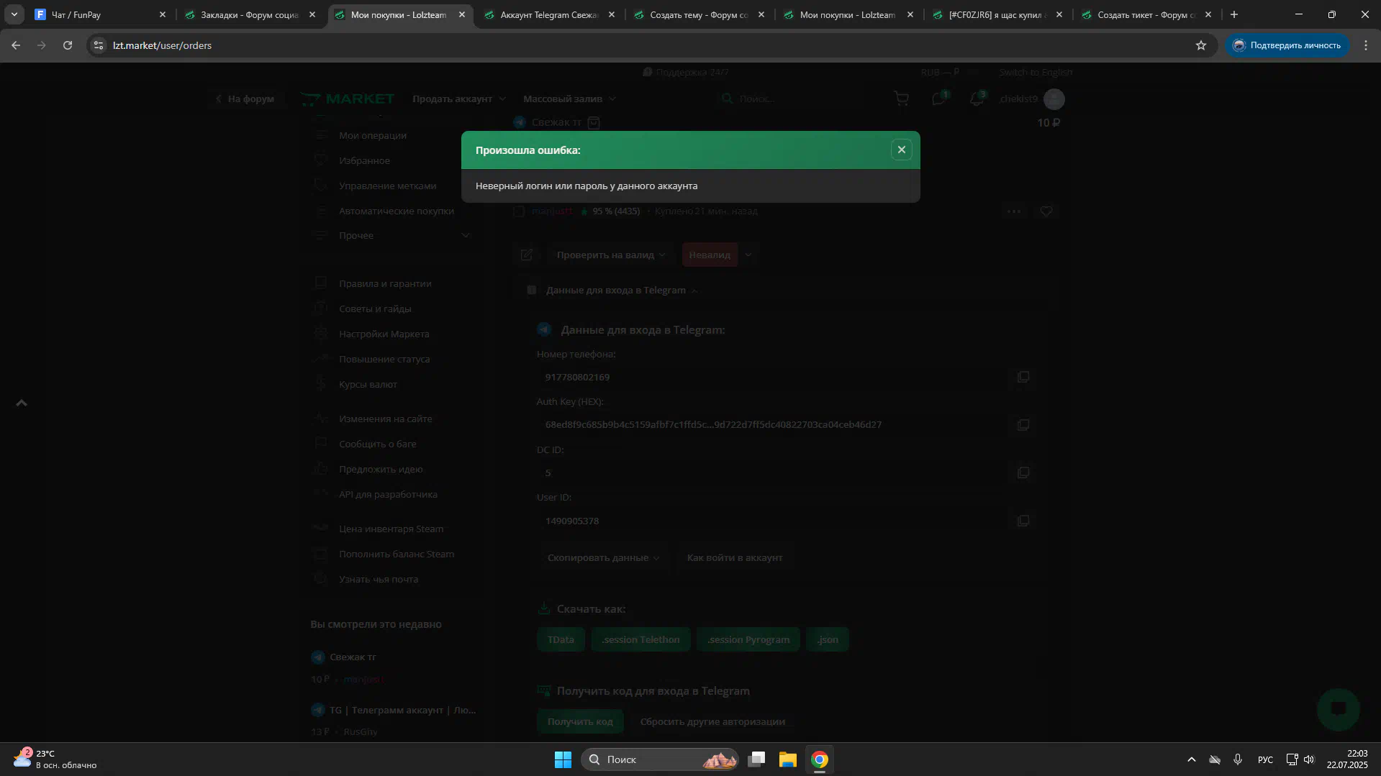Click the scroll-to-top arrow on left edge
This screenshot has height=776, width=1381.
(x=22, y=403)
